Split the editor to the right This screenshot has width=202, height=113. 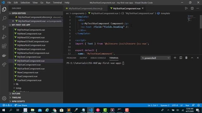(x=192, y=8)
